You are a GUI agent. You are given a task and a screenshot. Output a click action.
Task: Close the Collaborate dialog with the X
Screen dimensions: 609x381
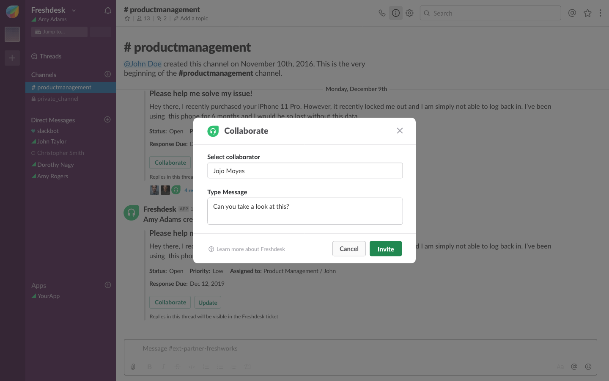pos(400,131)
